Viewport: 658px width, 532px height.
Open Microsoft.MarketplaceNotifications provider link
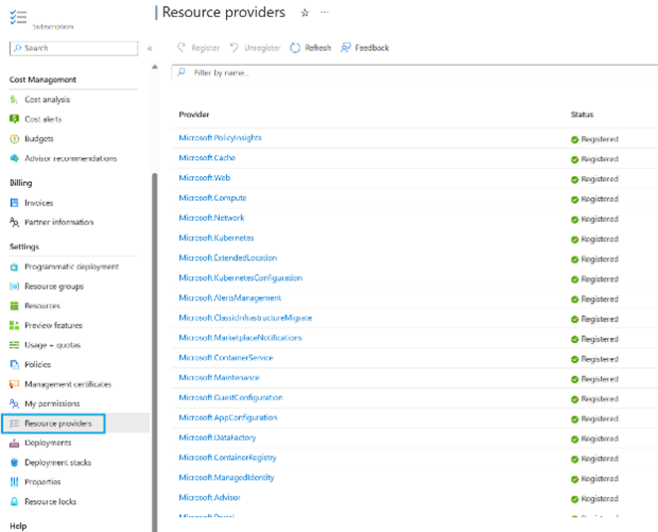[x=241, y=337]
